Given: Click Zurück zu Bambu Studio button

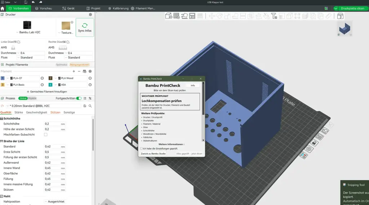Looking at the screenshot, I should point(153,154).
